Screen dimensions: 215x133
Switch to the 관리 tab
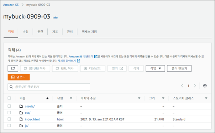pos(70,32)
